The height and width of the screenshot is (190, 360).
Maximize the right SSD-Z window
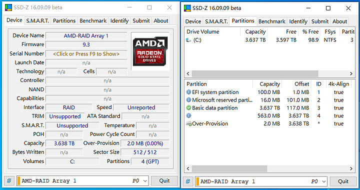coord(328,8)
